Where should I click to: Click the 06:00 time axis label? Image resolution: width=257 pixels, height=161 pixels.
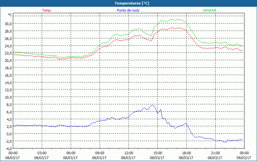71,153
